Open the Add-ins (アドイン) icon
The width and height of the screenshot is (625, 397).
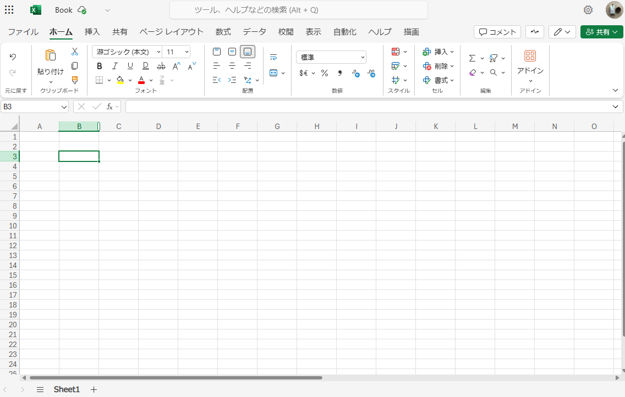(x=530, y=55)
